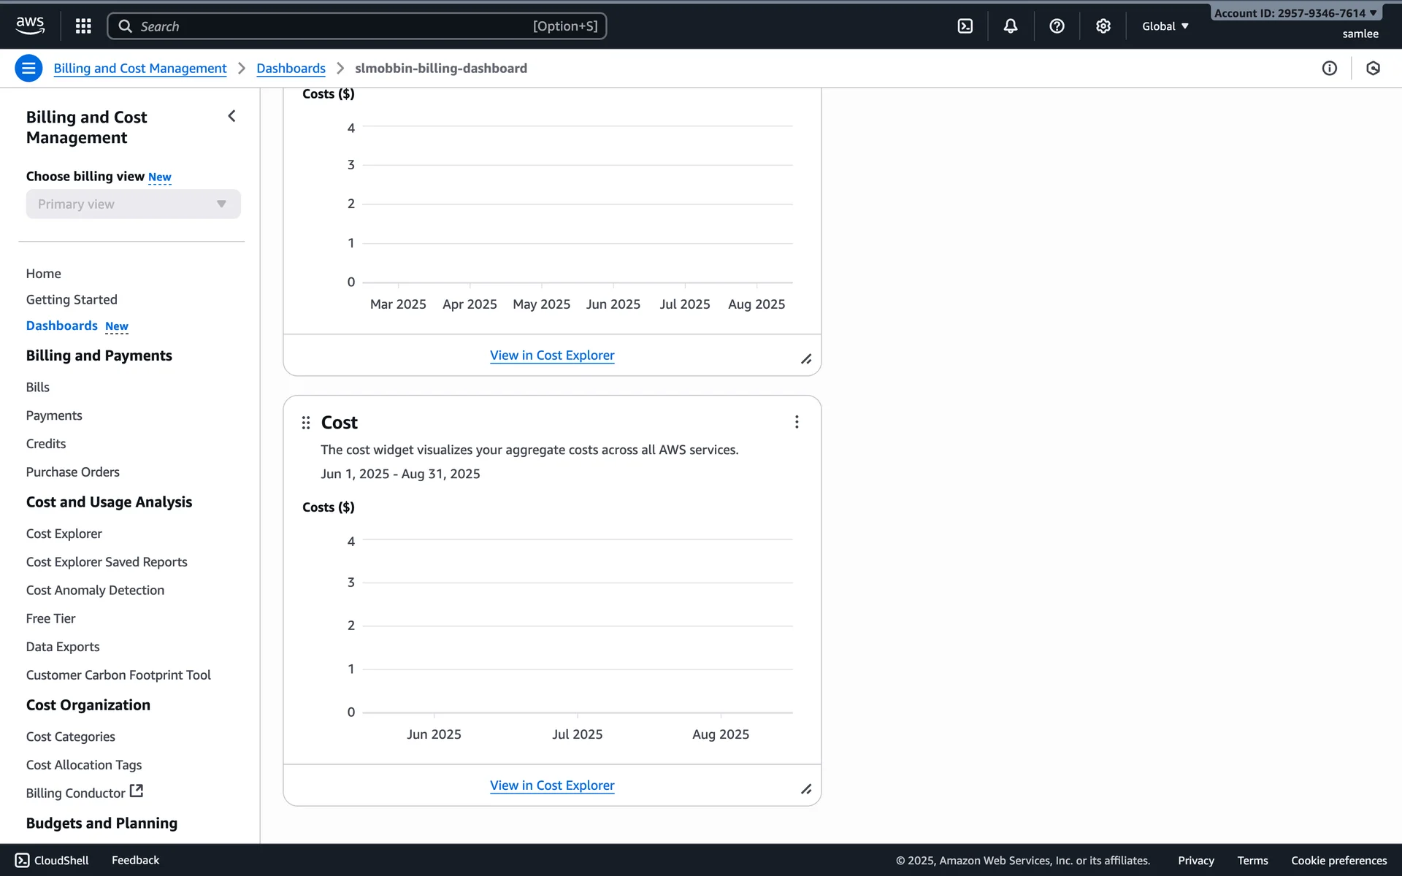Expand the Global region dropdown
The width and height of the screenshot is (1402, 876).
[x=1165, y=26]
